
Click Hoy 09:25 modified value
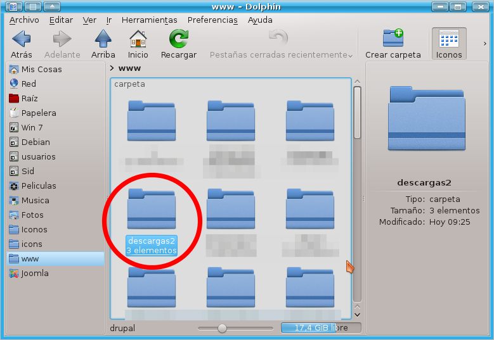pos(450,222)
